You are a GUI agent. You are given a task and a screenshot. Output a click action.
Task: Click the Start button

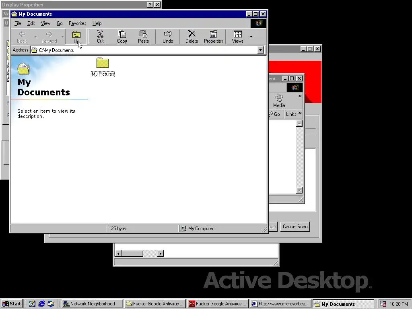[x=12, y=304]
